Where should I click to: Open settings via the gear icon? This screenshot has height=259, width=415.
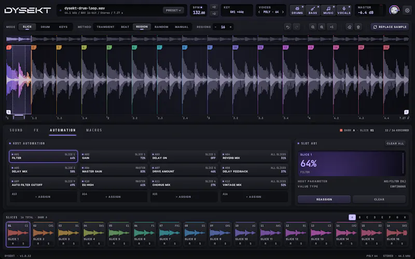tap(407, 10)
